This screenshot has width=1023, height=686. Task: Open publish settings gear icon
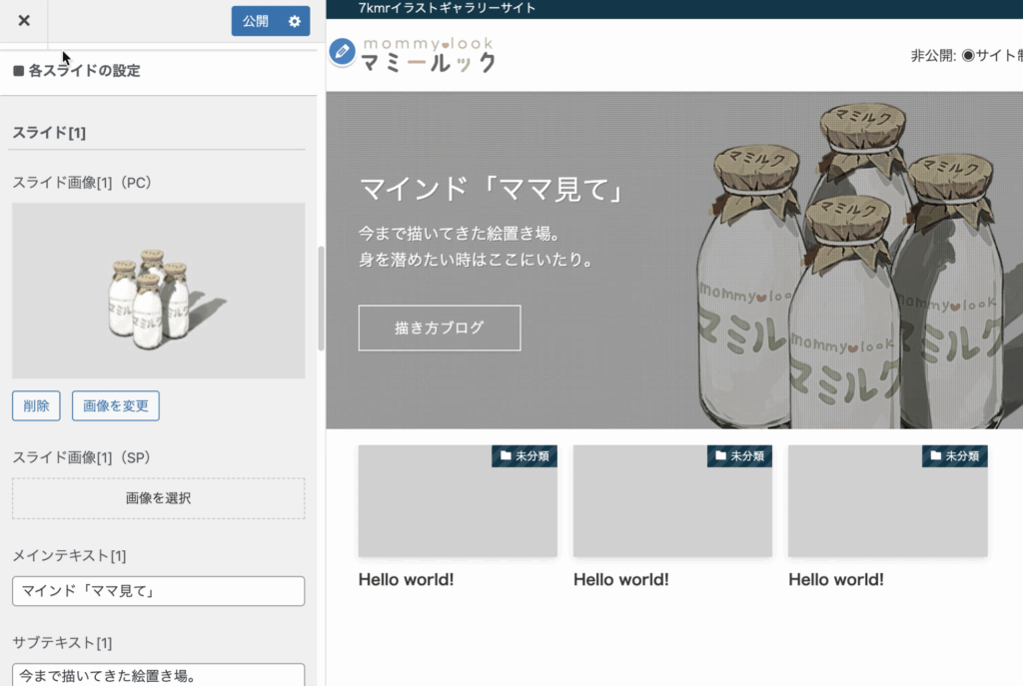[x=294, y=21]
